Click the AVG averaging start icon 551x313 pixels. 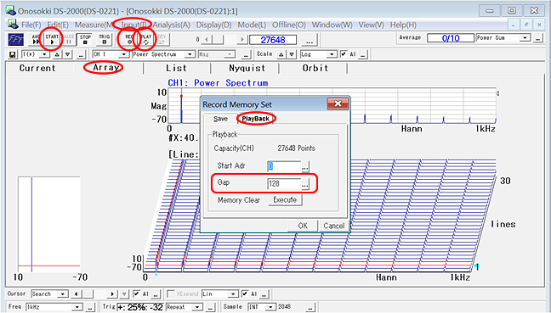pyautogui.click(x=36, y=39)
